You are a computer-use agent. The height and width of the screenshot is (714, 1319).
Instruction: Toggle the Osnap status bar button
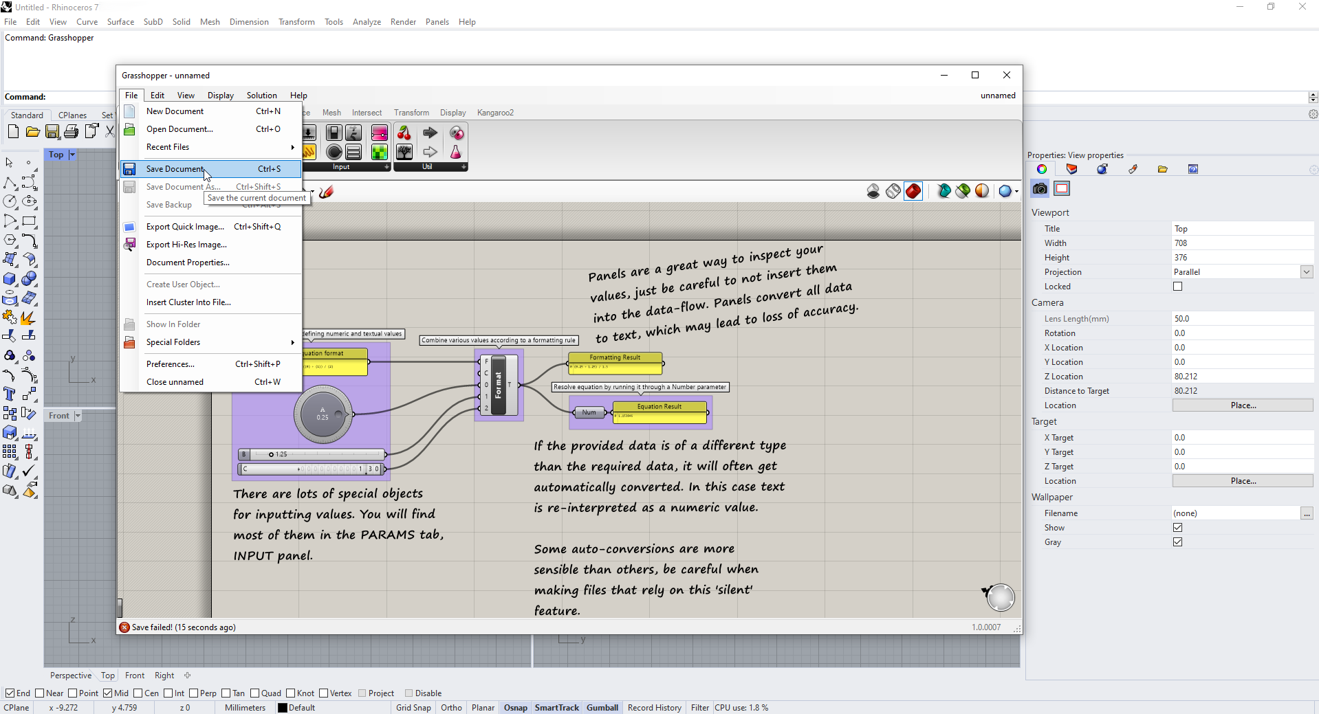(x=515, y=708)
